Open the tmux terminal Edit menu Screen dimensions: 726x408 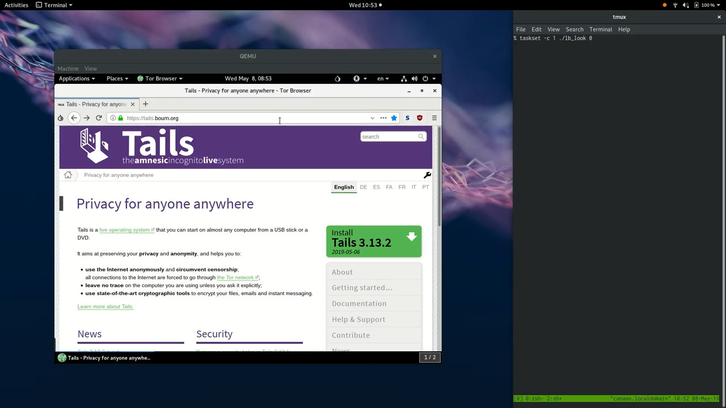[537, 29]
